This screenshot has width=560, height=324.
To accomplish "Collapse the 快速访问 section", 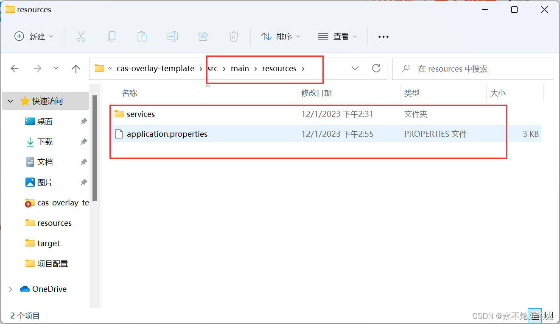I will tap(11, 101).
